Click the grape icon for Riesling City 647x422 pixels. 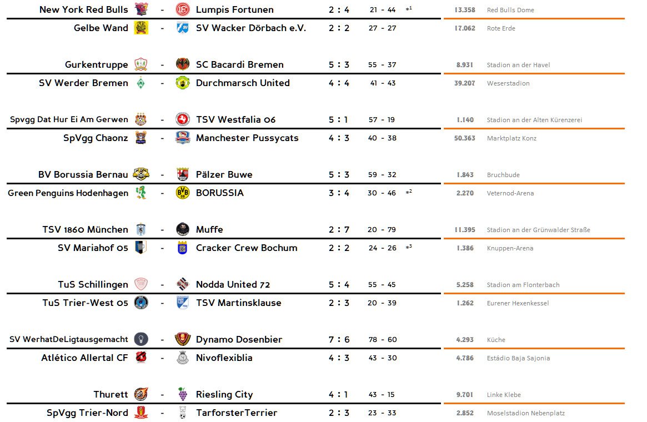pyautogui.click(x=183, y=395)
